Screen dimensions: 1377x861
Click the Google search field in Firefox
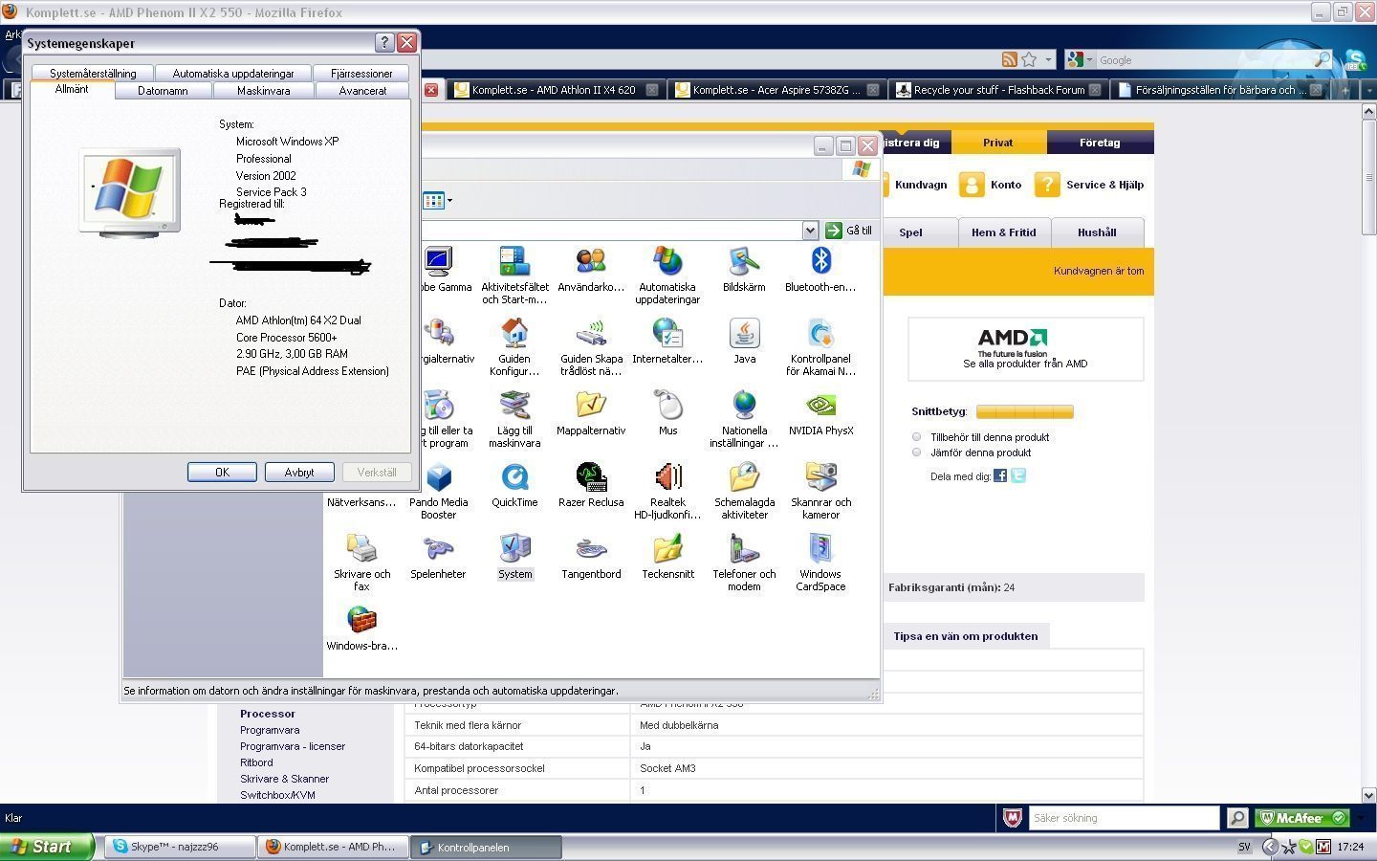(1205, 59)
